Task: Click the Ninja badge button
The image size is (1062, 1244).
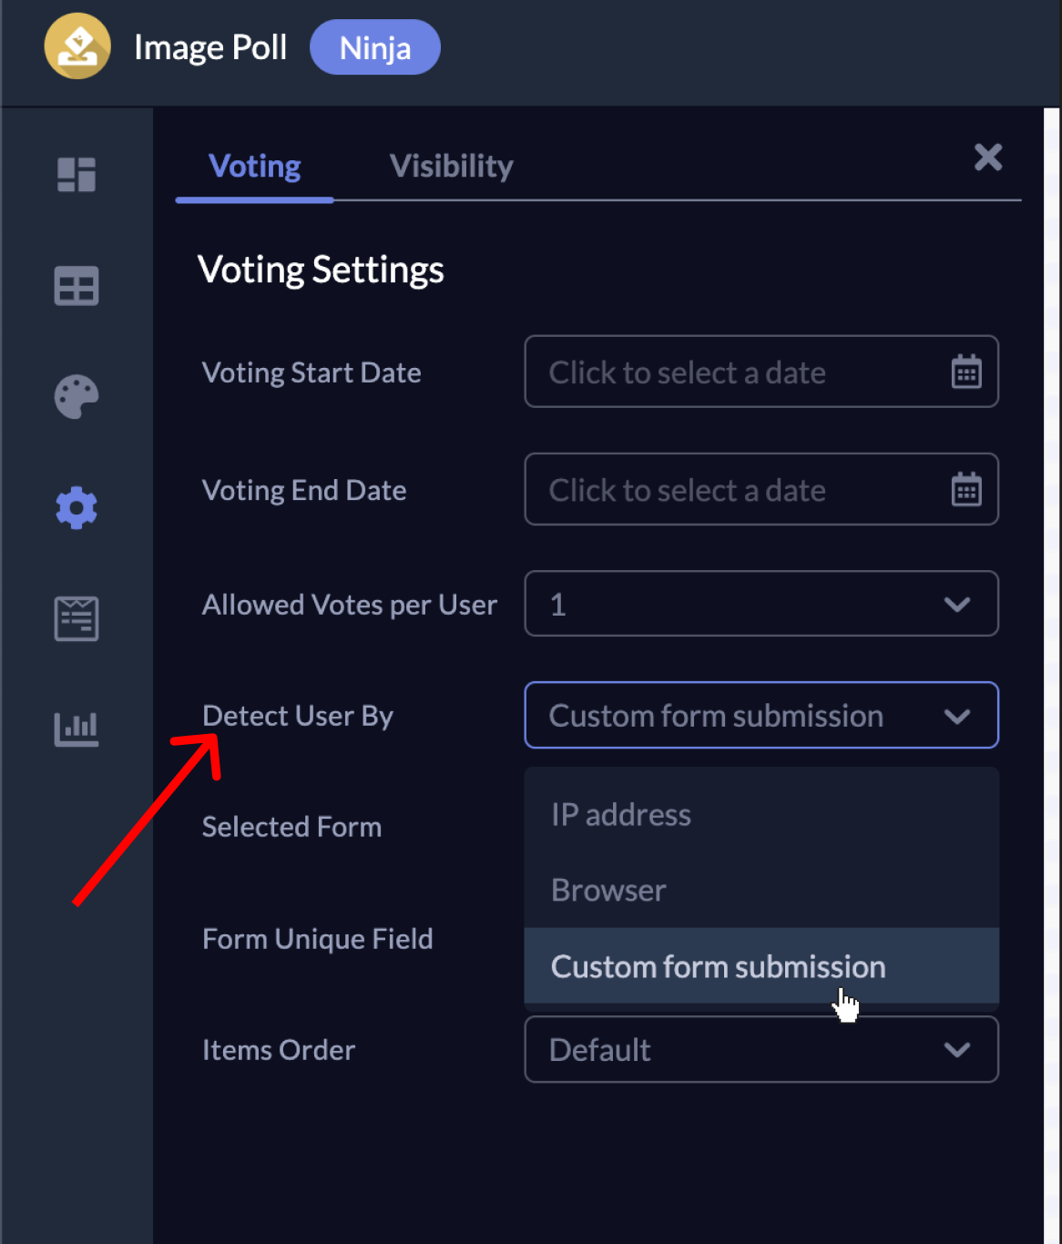Action: pos(374,46)
